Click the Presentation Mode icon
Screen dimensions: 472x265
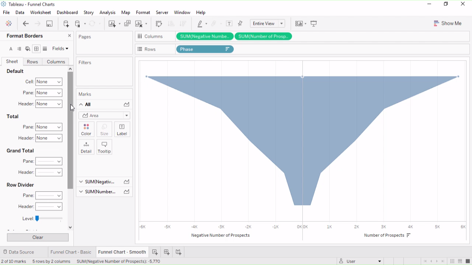(314, 24)
